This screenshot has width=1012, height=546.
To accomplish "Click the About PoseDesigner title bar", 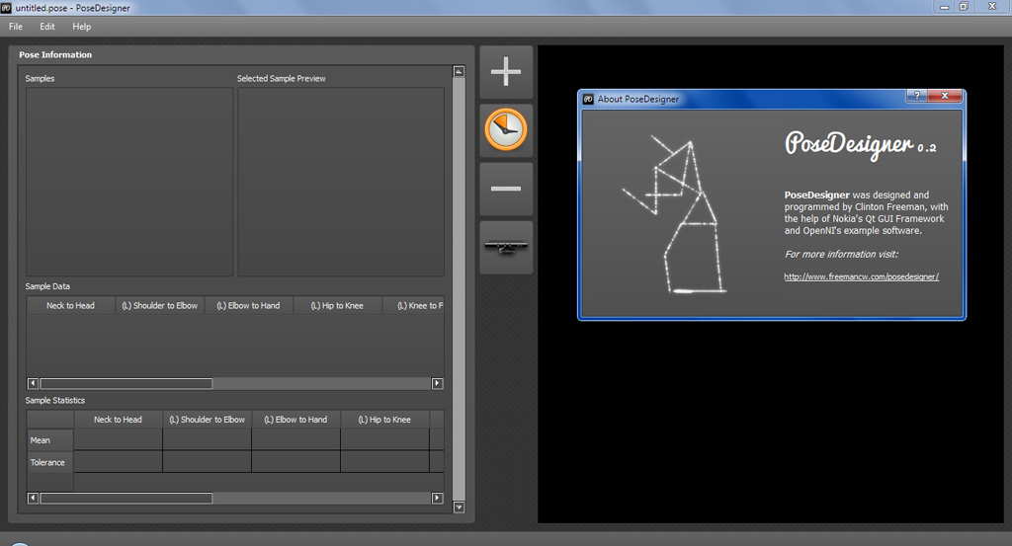I will (x=742, y=99).
